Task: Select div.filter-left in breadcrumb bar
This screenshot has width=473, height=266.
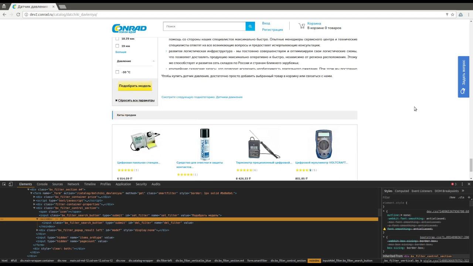Action: point(163,261)
